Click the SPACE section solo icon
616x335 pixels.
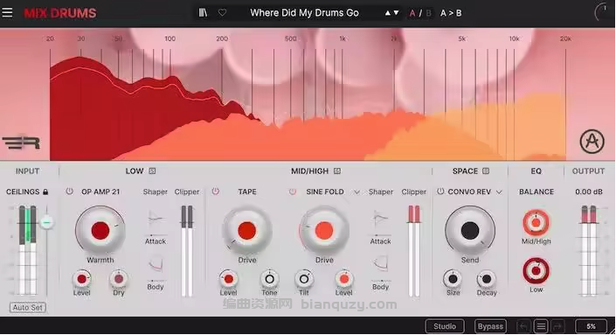[x=486, y=171]
